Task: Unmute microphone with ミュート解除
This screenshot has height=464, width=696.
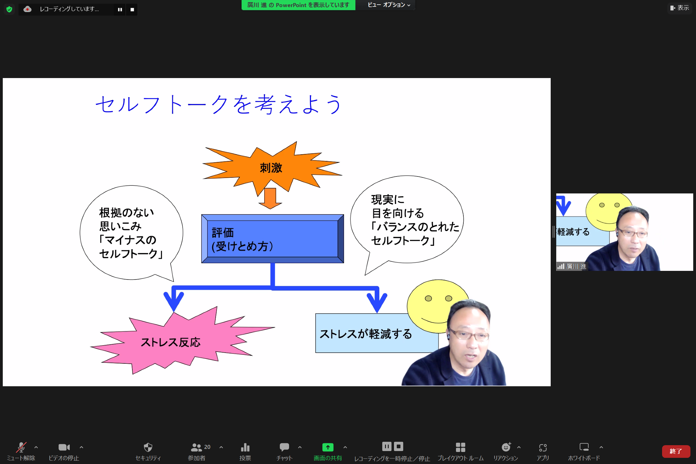Action: tap(21, 451)
